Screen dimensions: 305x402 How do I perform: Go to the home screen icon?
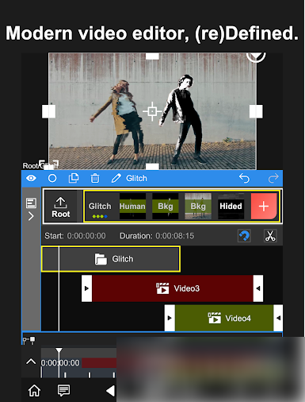tap(34, 391)
